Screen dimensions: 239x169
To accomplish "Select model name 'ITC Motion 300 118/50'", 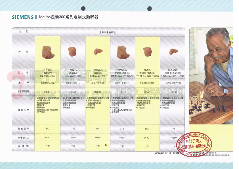I will tap(147, 76).
